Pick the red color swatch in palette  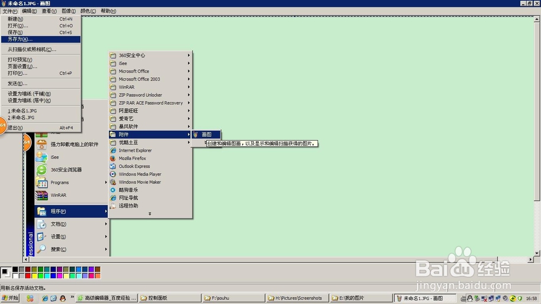coord(28,276)
